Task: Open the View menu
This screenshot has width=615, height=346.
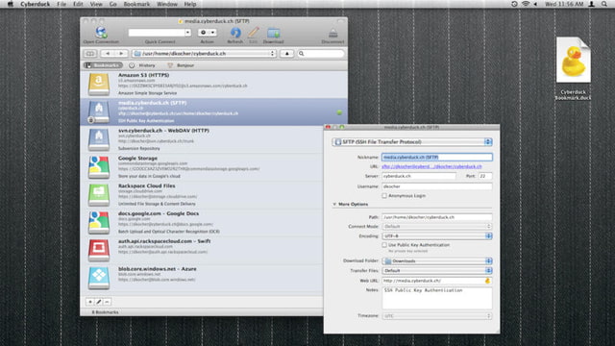Action: [96, 4]
